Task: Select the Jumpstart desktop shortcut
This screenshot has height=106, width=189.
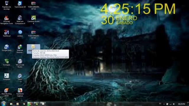Action: click(6, 77)
